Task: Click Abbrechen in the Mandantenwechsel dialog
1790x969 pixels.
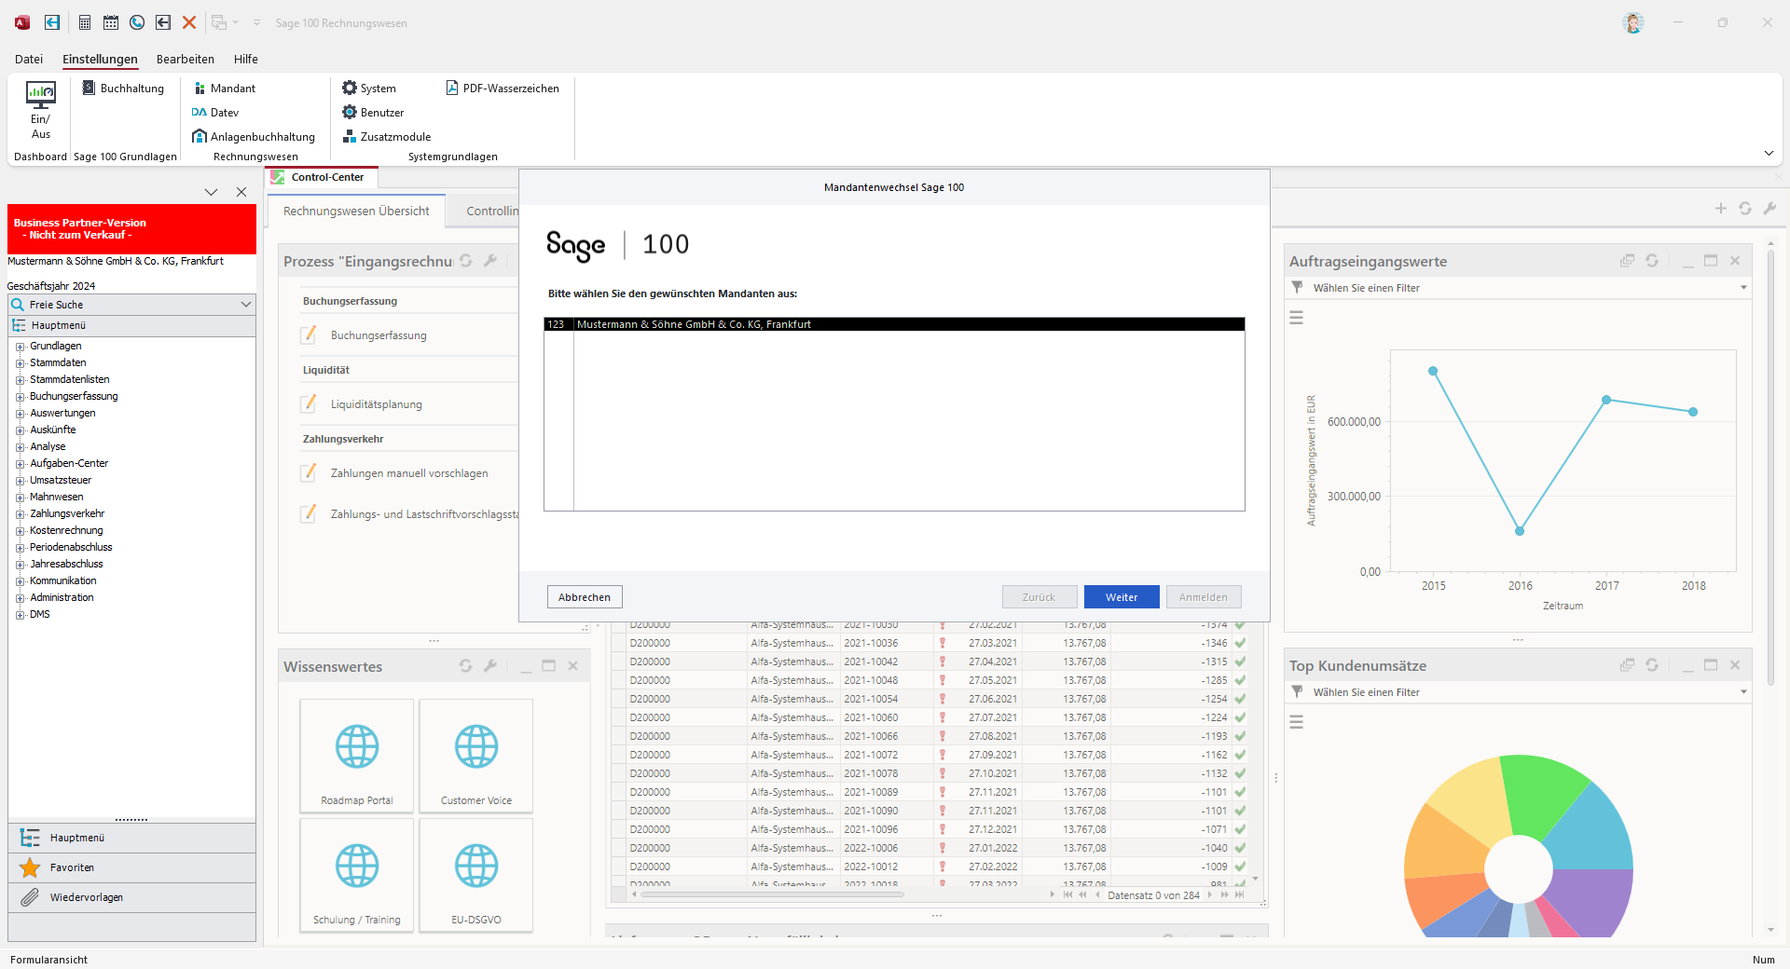Action: click(585, 597)
